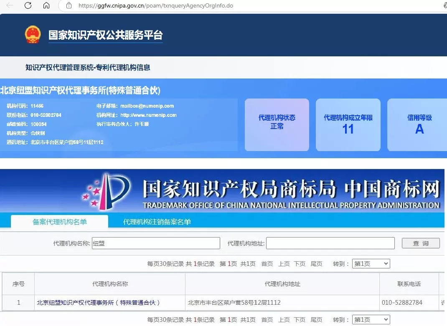Open the lower 转到 第1页 dropdown
Screen dimensions: 447x326
click(371, 319)
